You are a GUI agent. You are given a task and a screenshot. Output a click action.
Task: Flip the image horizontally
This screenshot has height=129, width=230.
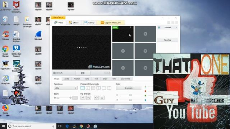[96, 98]
